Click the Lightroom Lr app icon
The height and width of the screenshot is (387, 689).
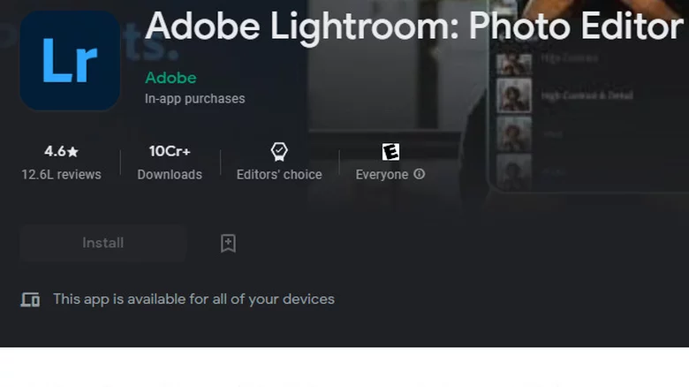pos(70,60)
